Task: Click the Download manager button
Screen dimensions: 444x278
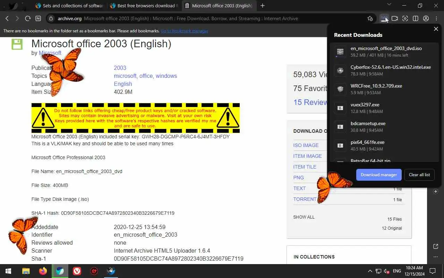Action: (379, 175)
